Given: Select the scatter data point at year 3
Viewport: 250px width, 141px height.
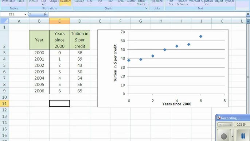Looking at the screenshot, I should click(x=165, y=50).
